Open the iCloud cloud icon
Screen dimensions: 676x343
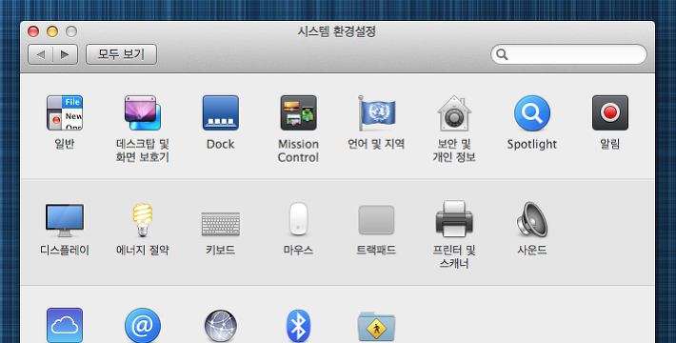click(x=65, y=325)
